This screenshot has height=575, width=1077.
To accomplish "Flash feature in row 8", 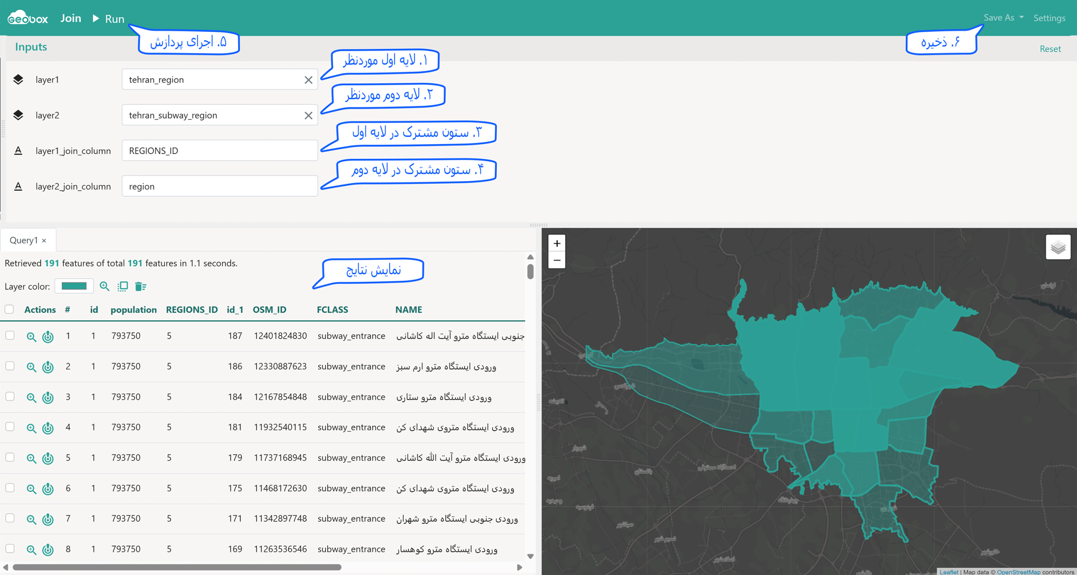I will [x=48, y=549].
